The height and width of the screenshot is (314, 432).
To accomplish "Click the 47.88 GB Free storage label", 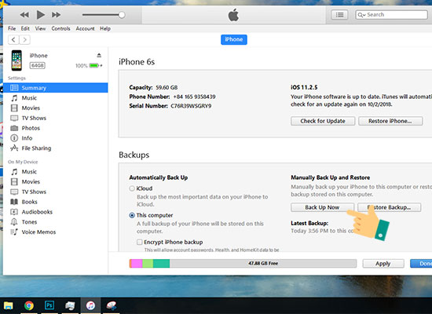I will [263, 263].
